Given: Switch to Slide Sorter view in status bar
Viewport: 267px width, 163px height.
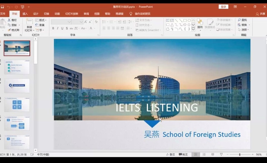Looking at the screenshot, I should (x=204, y=155).
